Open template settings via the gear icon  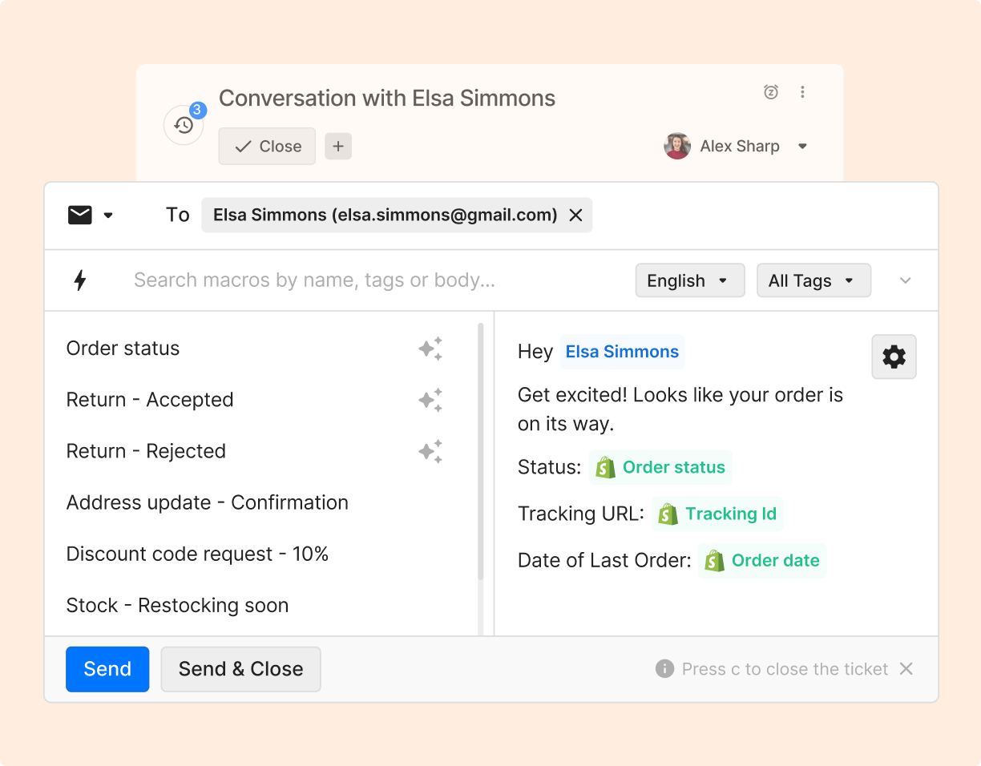coord(894,357)
